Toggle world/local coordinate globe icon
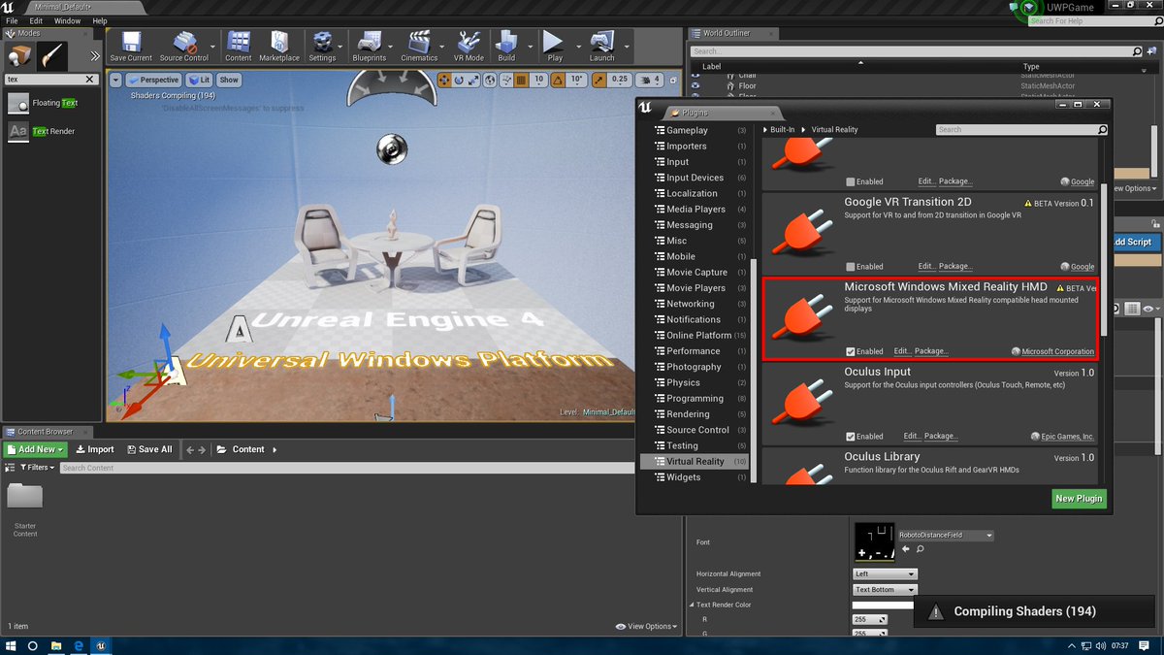This screenshot has width=1164, height=655. point(490,81)
